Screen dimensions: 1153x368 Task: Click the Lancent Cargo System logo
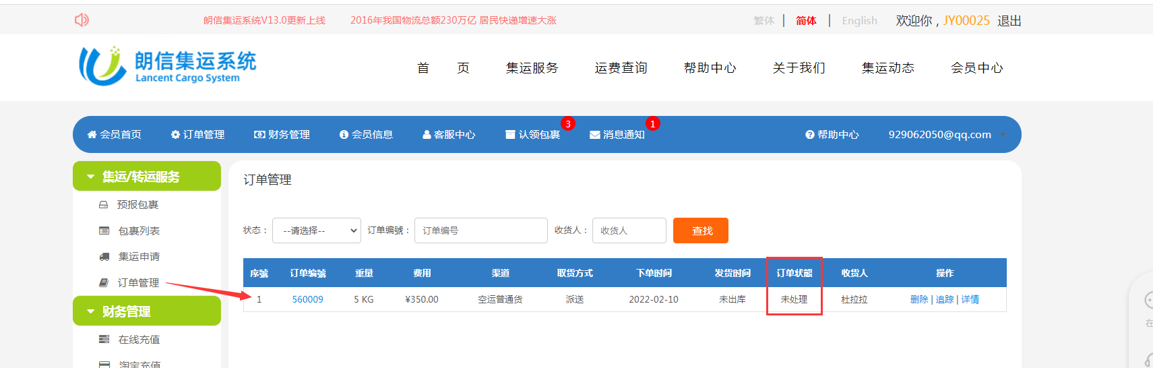pyautogui.click(x=168, y=66)
